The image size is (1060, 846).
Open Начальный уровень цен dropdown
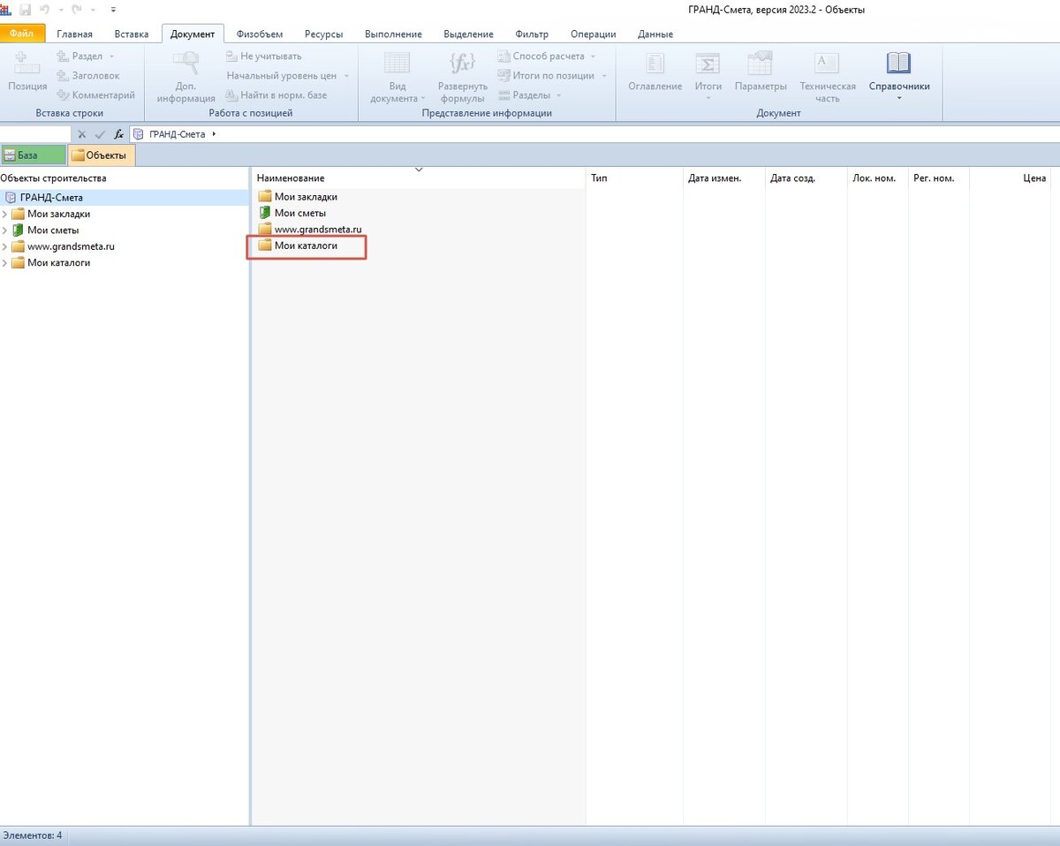tap(288, 75)
